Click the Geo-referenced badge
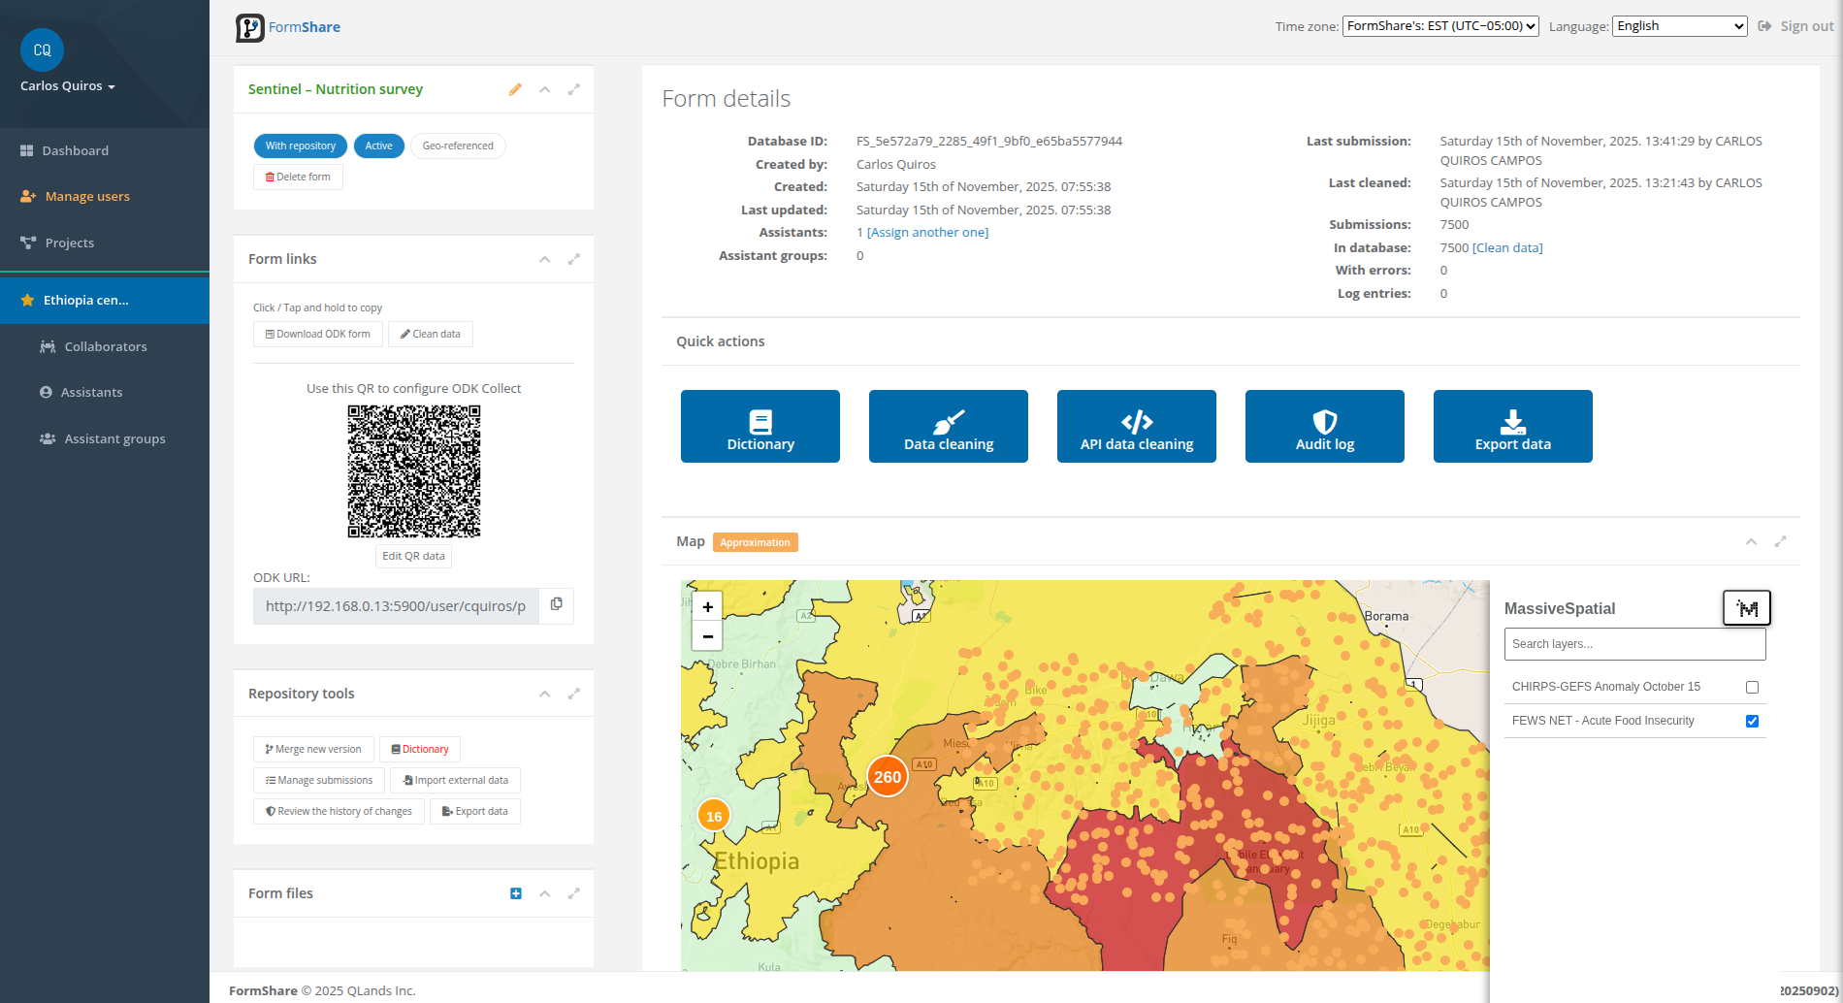 point(458,146)
